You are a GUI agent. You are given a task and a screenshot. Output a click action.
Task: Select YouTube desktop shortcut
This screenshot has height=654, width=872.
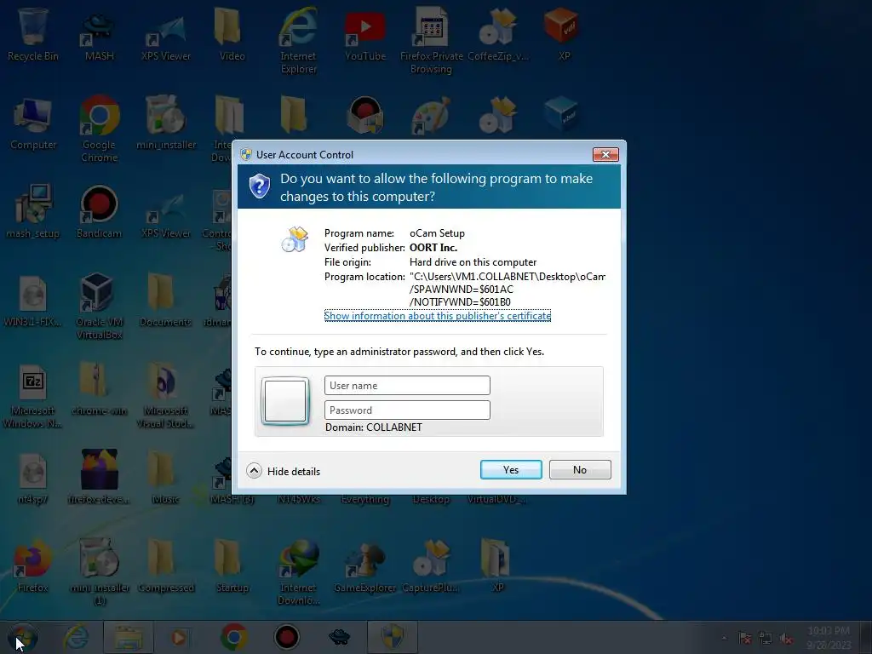point(364,36)
